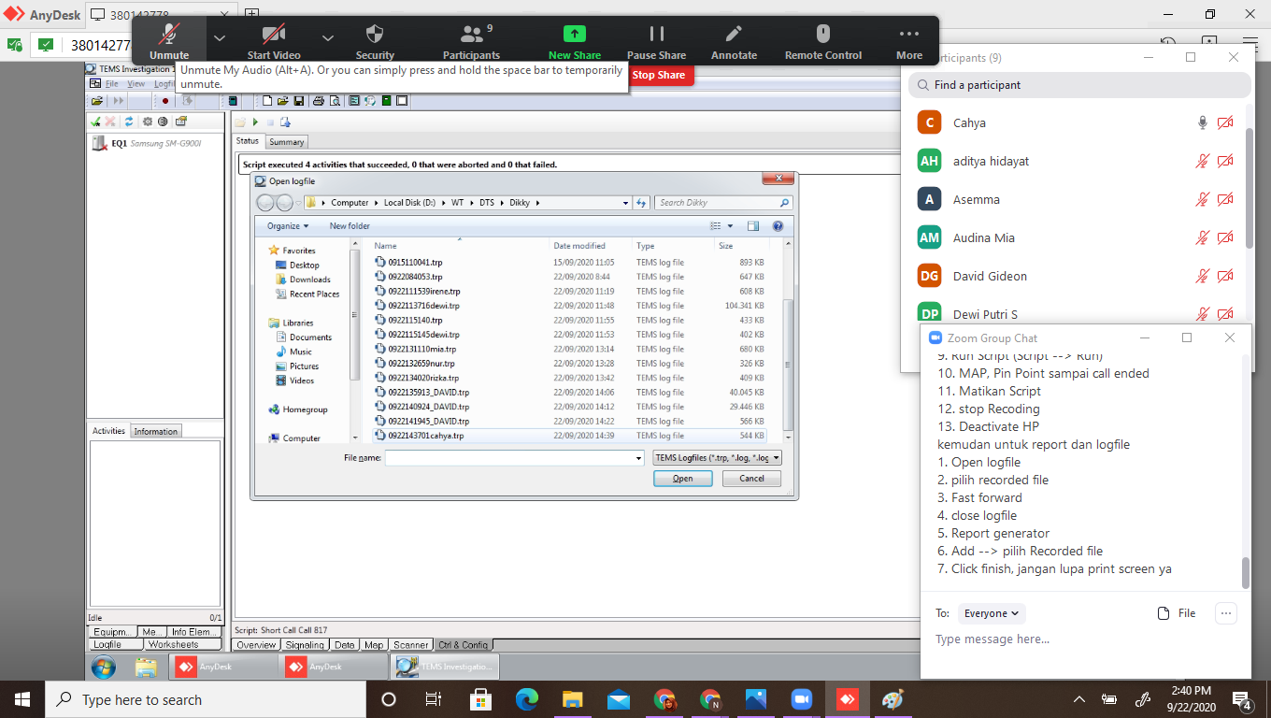
Task: Click the Unmute microphone icon
Action: pos(168,36)
